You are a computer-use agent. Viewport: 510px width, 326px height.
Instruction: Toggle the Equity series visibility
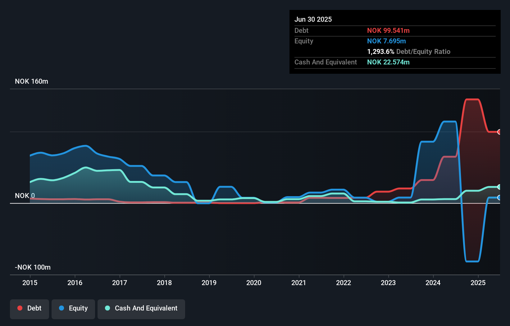[x=73, y=309]
